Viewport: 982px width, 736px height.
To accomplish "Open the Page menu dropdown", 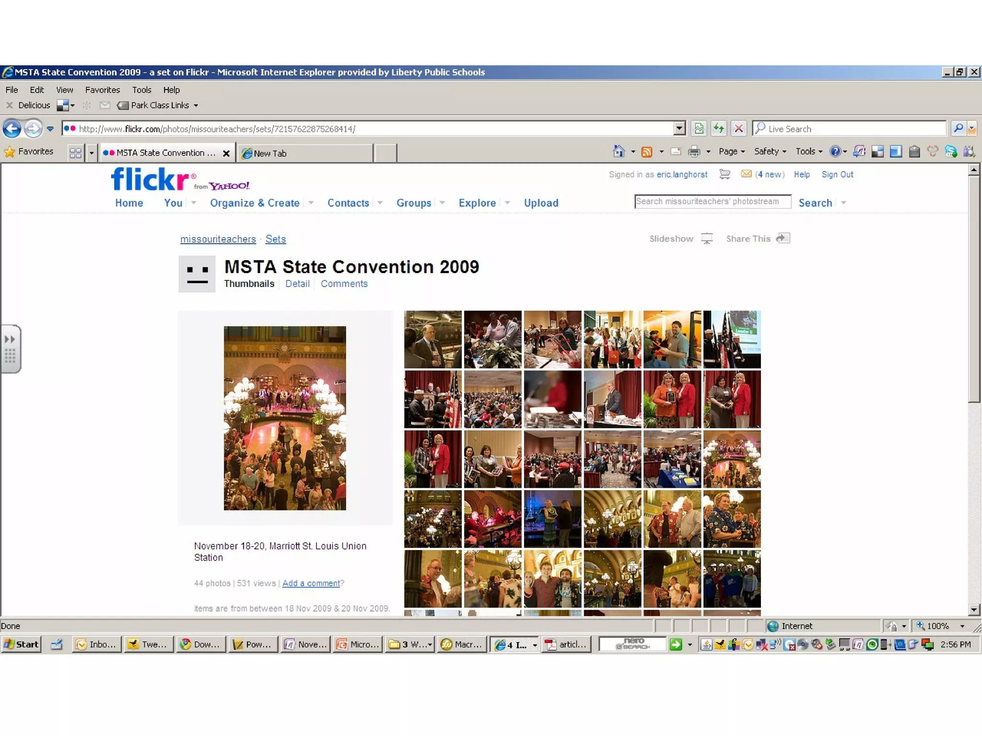I will coord(732,151).
